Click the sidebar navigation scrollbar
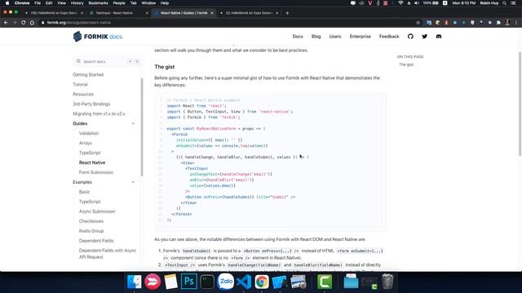This screenshot has width=522, height=293. point(142,127)
